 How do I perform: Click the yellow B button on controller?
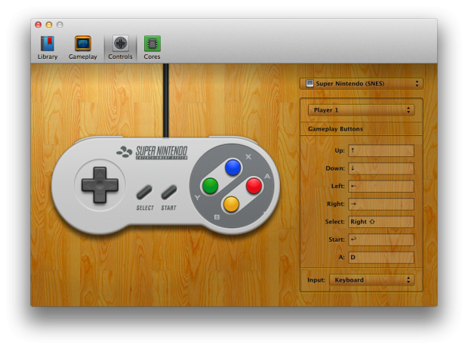(231, 204)
